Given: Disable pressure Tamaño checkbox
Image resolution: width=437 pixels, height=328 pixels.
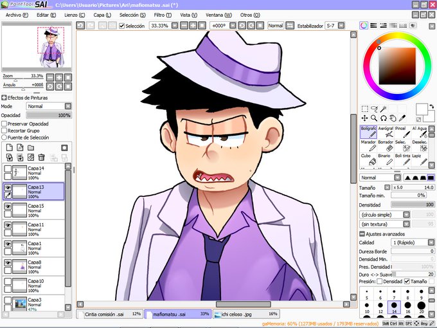Looking at the screenshot, I should coord(407,282).
